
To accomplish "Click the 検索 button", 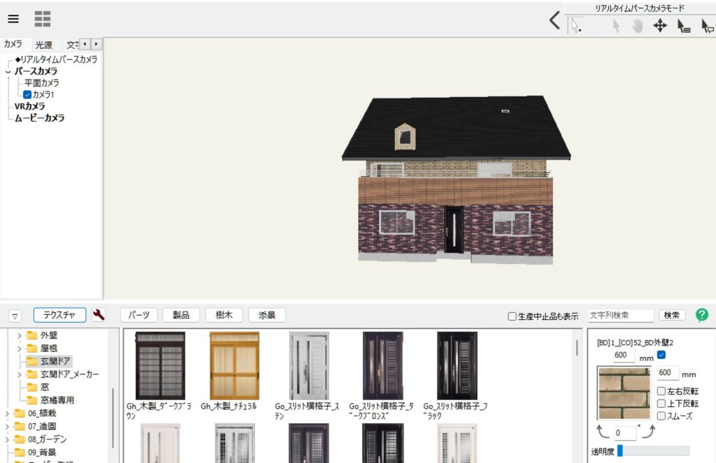I will click(672, 315).
